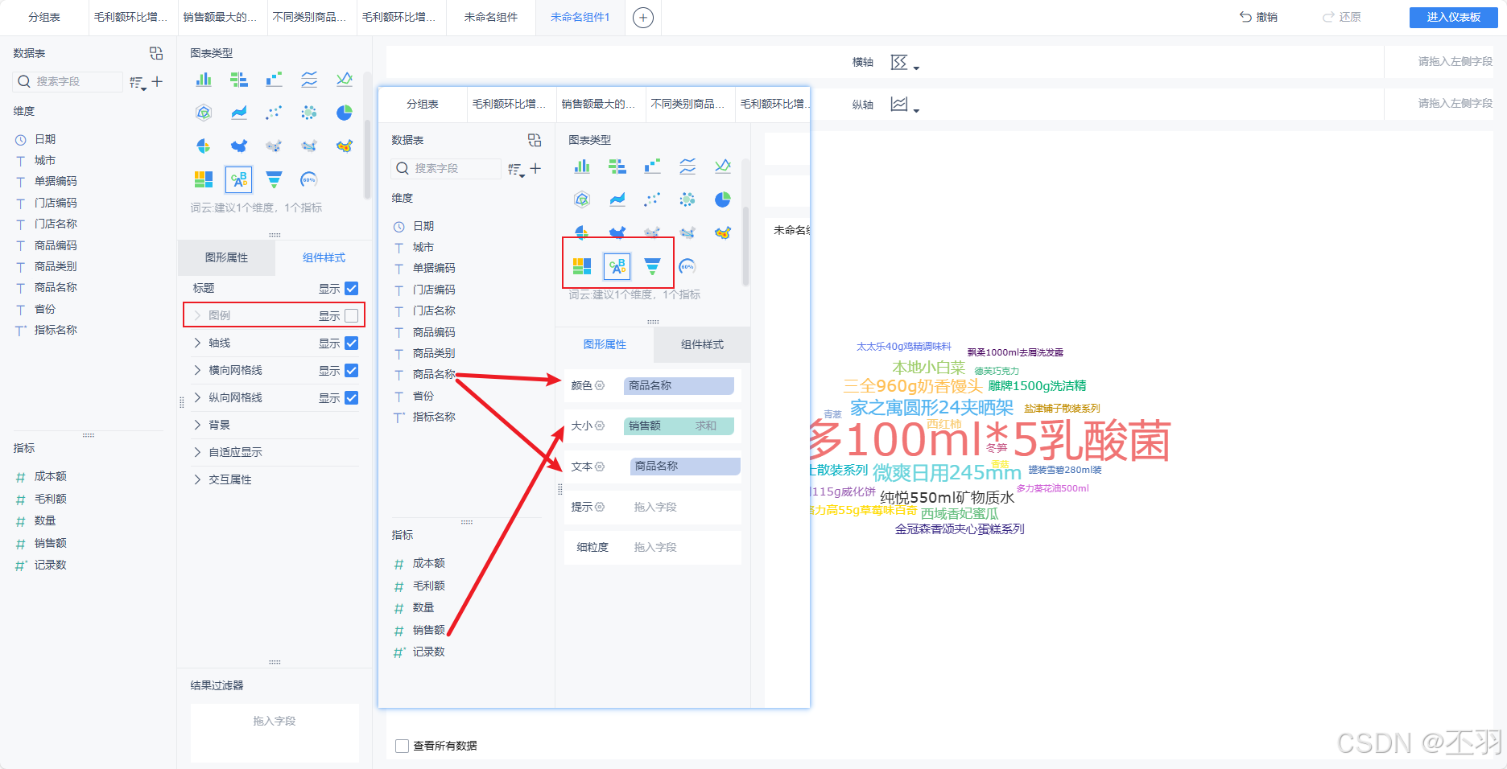This screenshot has height=769, width=1507.
Task: Open the settings gear next to 大小
Action: (600, 426)
